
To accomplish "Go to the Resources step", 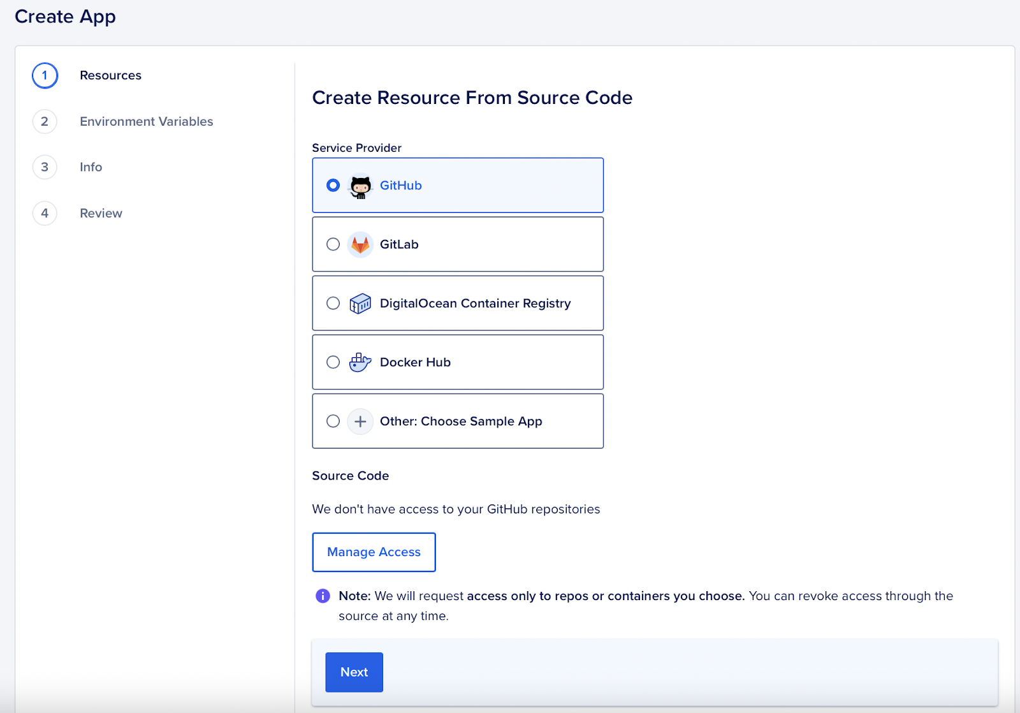I will [110, 75].
